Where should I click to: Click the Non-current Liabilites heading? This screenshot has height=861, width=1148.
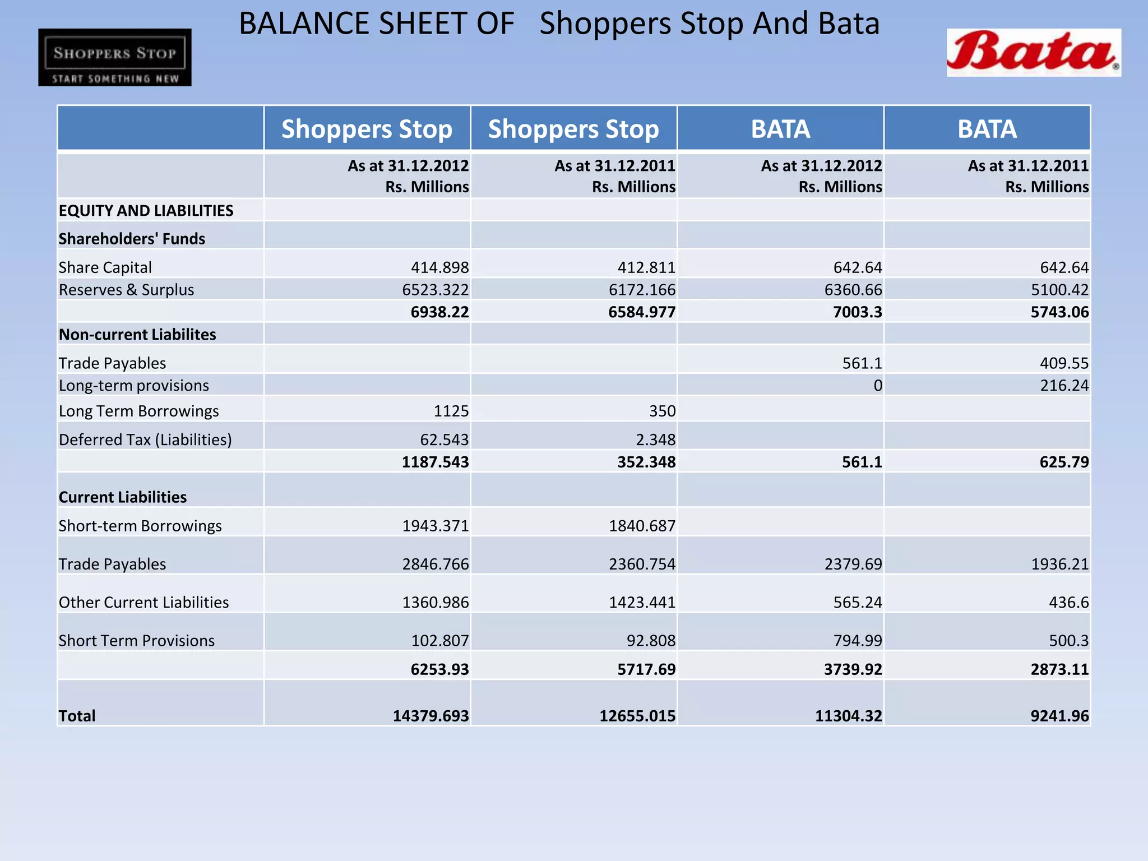click(137, 335)
